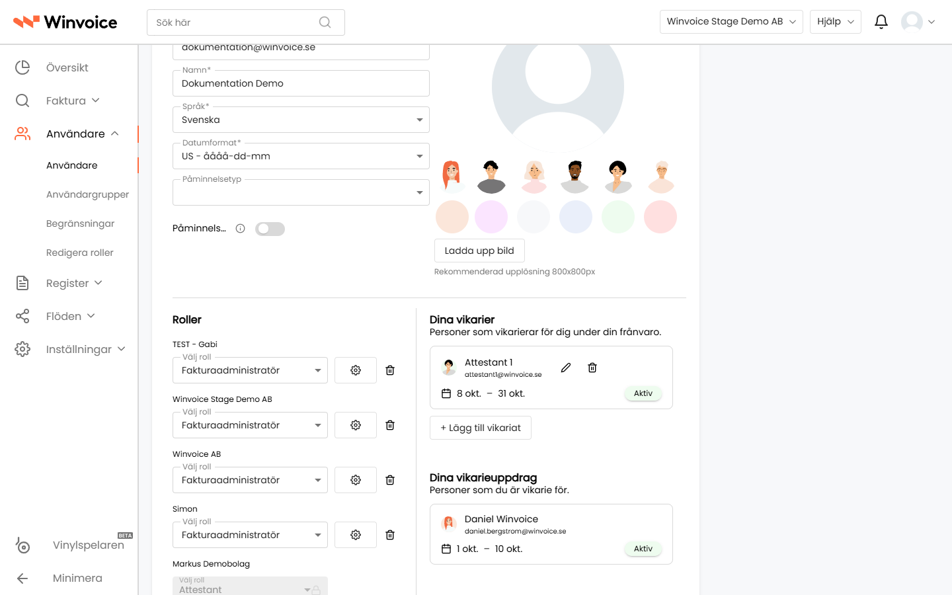Click Ladda upp bild button

(479, 251)
